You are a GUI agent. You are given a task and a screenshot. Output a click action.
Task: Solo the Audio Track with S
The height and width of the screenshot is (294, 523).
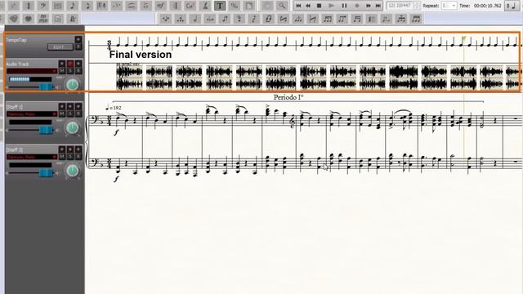[70, 70]
